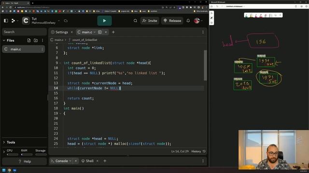
Task: Click the Storage usage bar
Action: [x=41, y=155]
